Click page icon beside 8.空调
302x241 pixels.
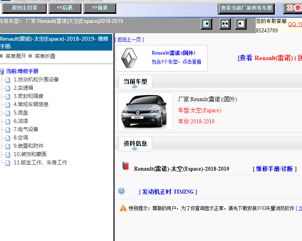click(x=8, y=138)
